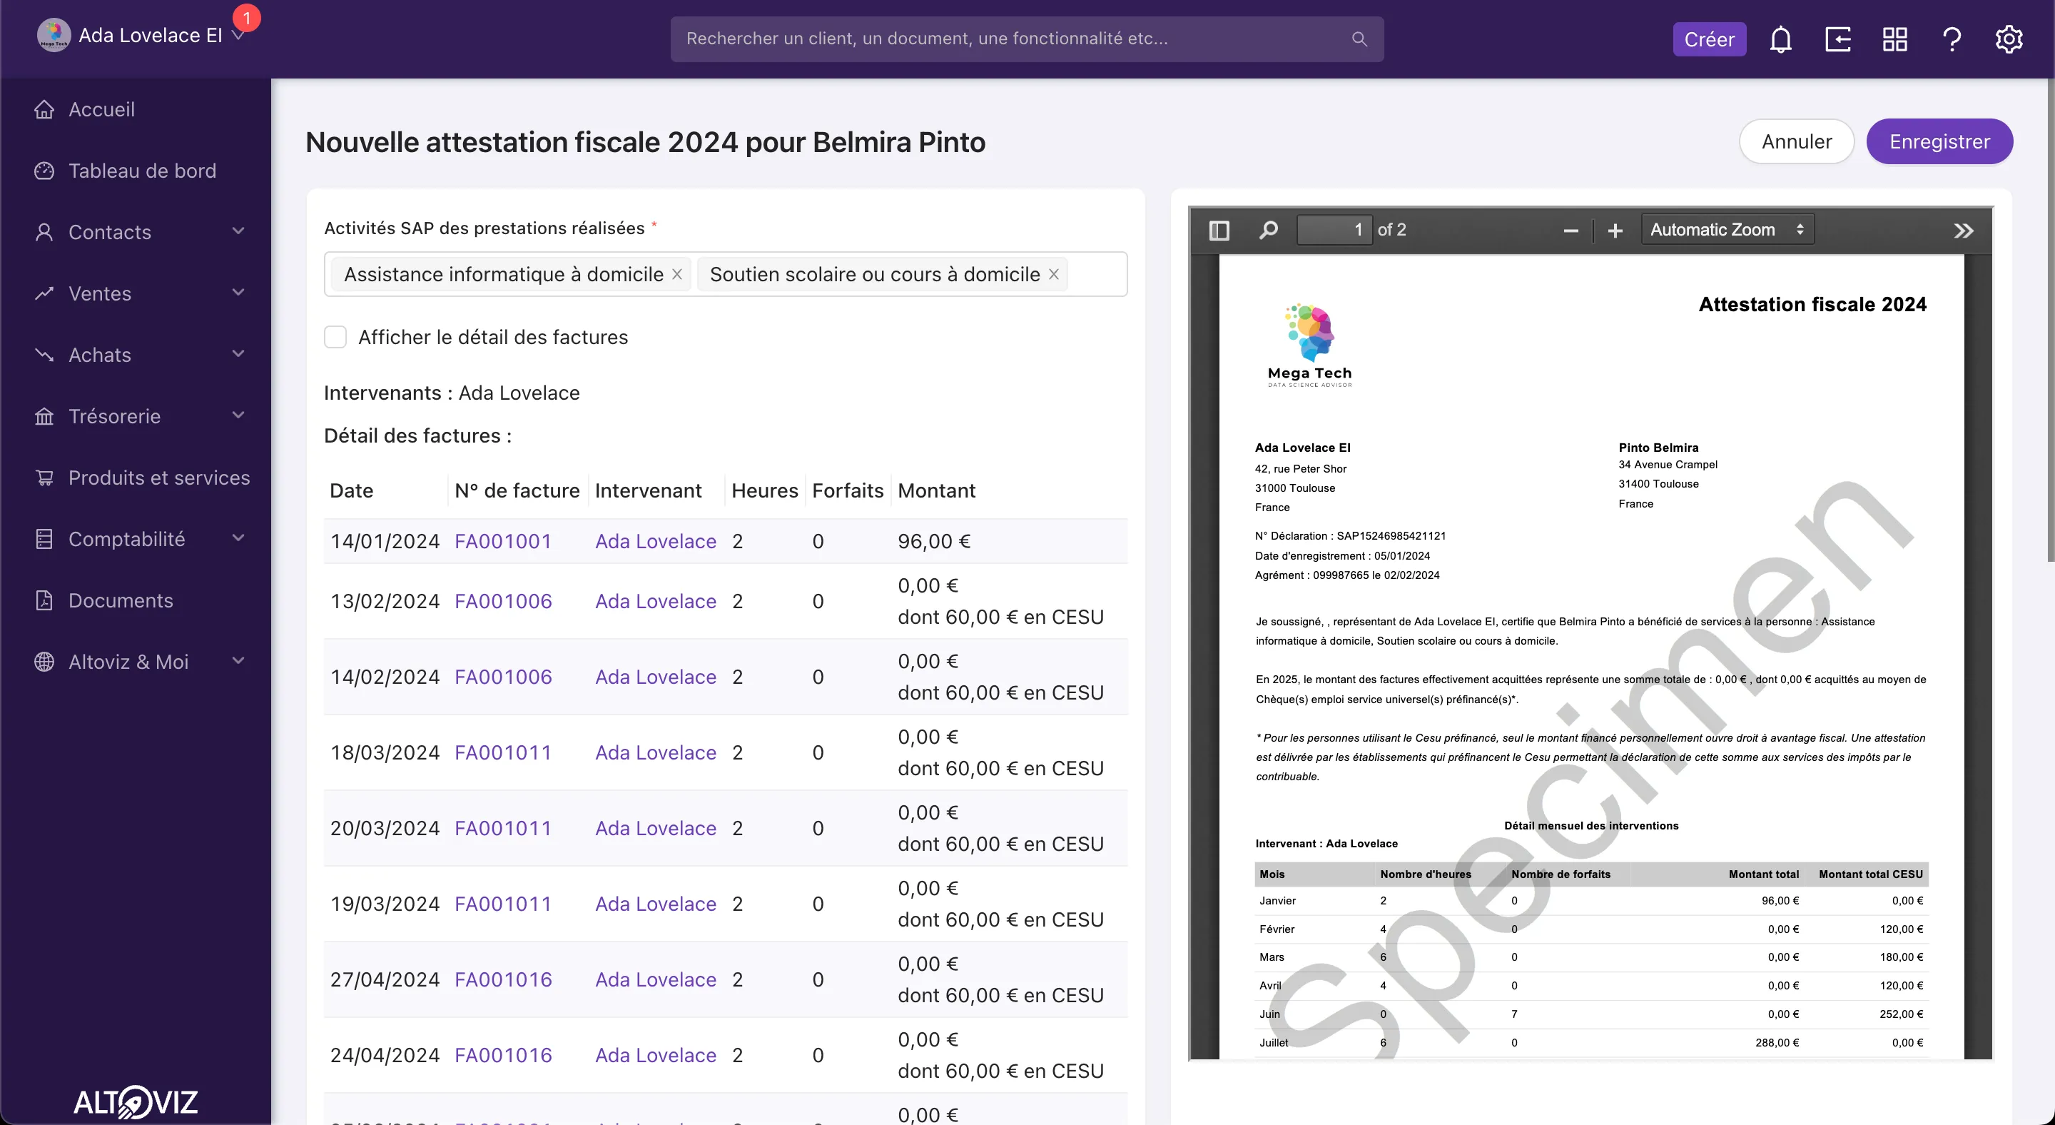Viewport: 2055px width, 1125px height.
Task: Click the PDF page number field
Action: click(x=1334, y=230)
